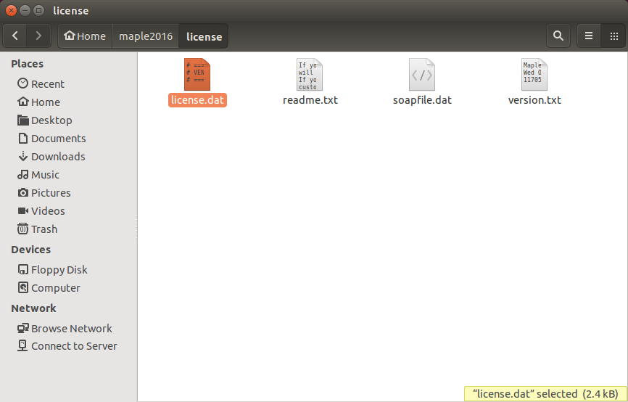Open Pictures in the Places sidebar
This screenshot has width=628, height=402.
coord(51,193)
